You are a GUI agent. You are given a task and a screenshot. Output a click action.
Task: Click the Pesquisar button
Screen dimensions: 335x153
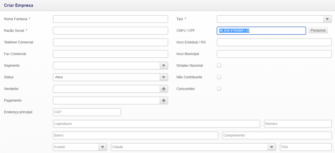click(x=318, y=30)
